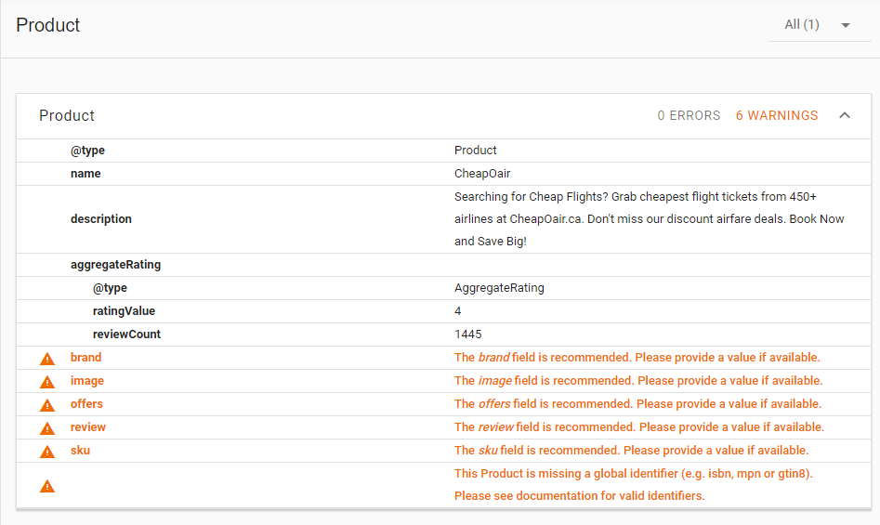Image resolution: width=880 pixels, height=525 pixels.
Task: Click the name value CheapOair
Action: pos(482,174)
